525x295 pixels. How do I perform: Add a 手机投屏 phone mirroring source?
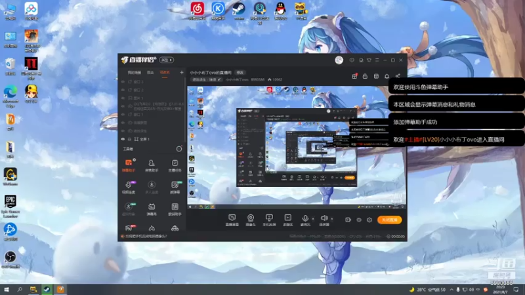[x=269, y=220]
